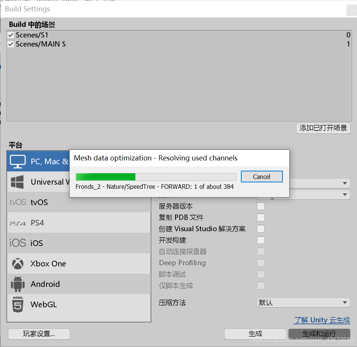Open the 压缩方法 dropdown showing 默认

(304, 303)
